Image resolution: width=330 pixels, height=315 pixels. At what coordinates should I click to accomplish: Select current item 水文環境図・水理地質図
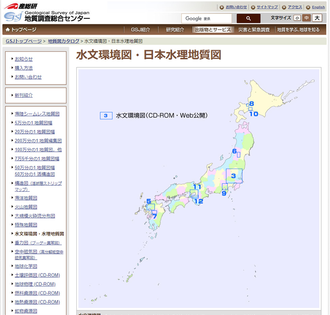pos(39,234)
